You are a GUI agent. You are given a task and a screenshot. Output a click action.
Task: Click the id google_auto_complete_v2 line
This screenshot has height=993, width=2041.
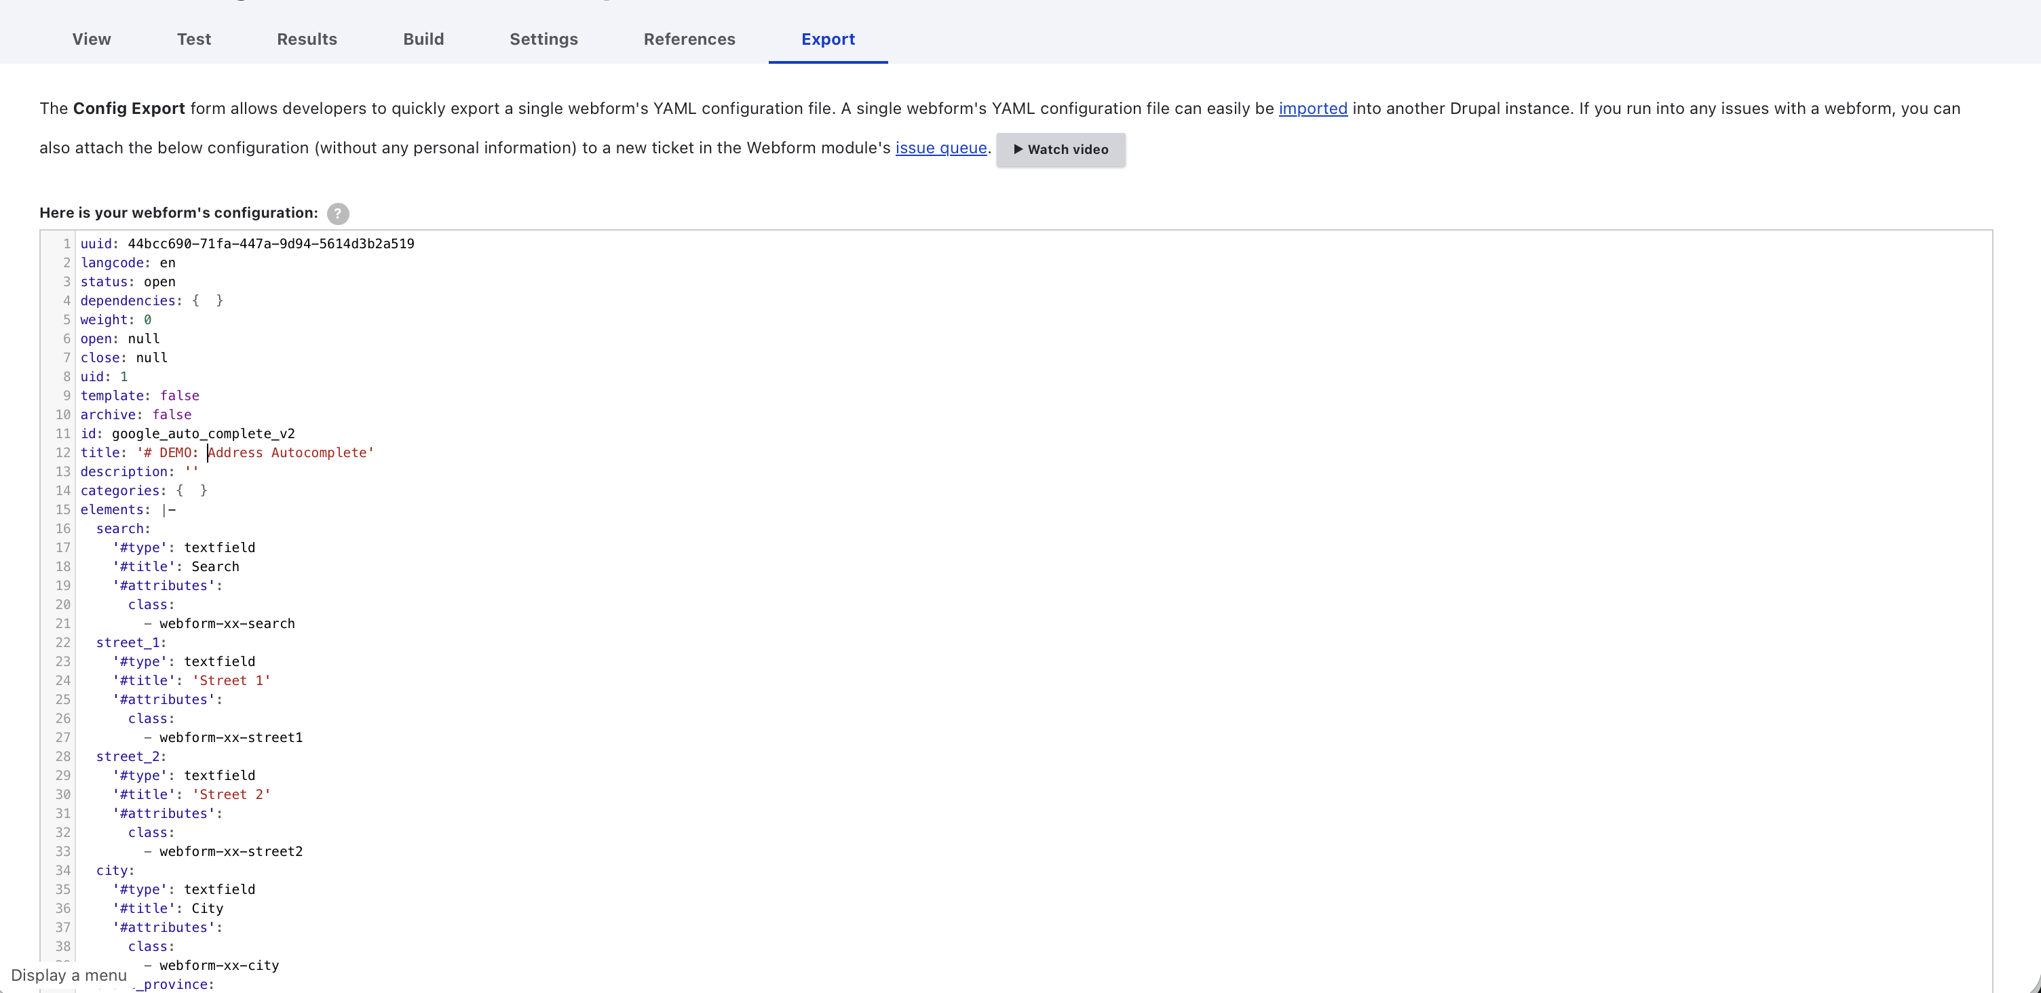point(203,434)
